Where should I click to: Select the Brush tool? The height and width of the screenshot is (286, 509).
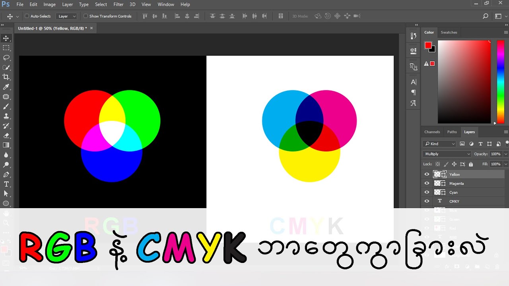pos(6,106)
